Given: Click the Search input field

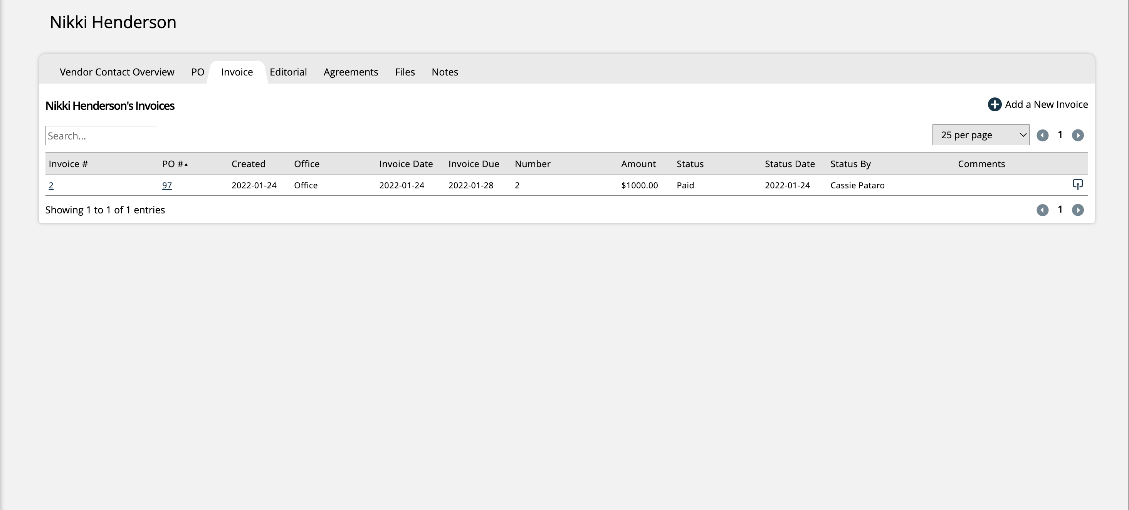Looking at the screenshot, I should (101, 135).
